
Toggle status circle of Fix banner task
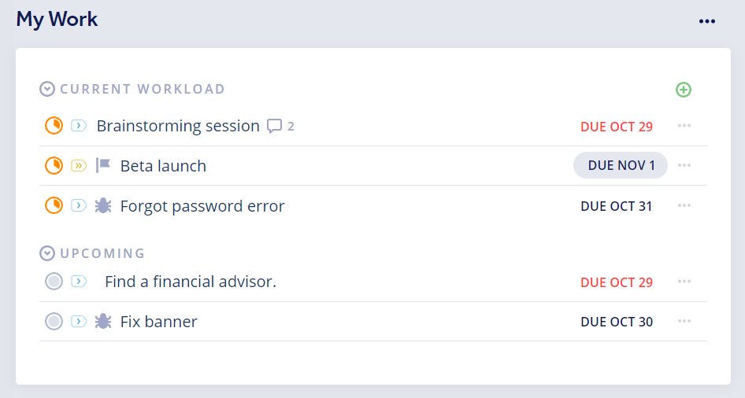point(54,321)
